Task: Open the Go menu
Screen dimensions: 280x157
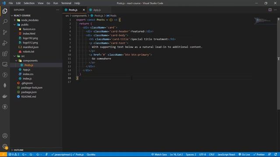Action: point(49,3)
